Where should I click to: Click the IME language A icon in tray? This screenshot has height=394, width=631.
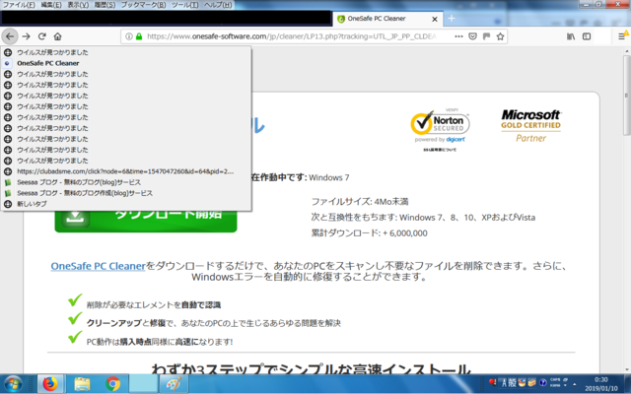point(504,383)
